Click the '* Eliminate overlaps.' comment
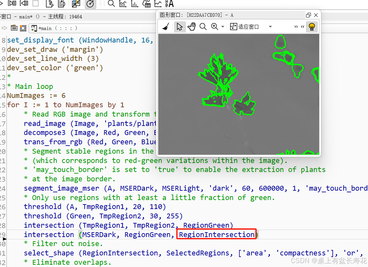 tap(68, 262)
